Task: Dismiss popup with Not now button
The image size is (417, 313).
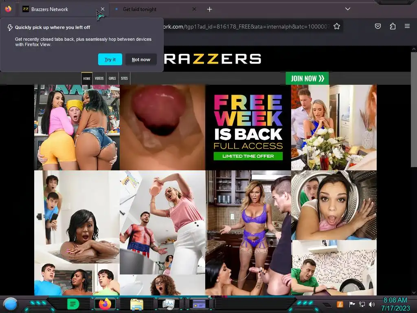Action: click(141, 60)
